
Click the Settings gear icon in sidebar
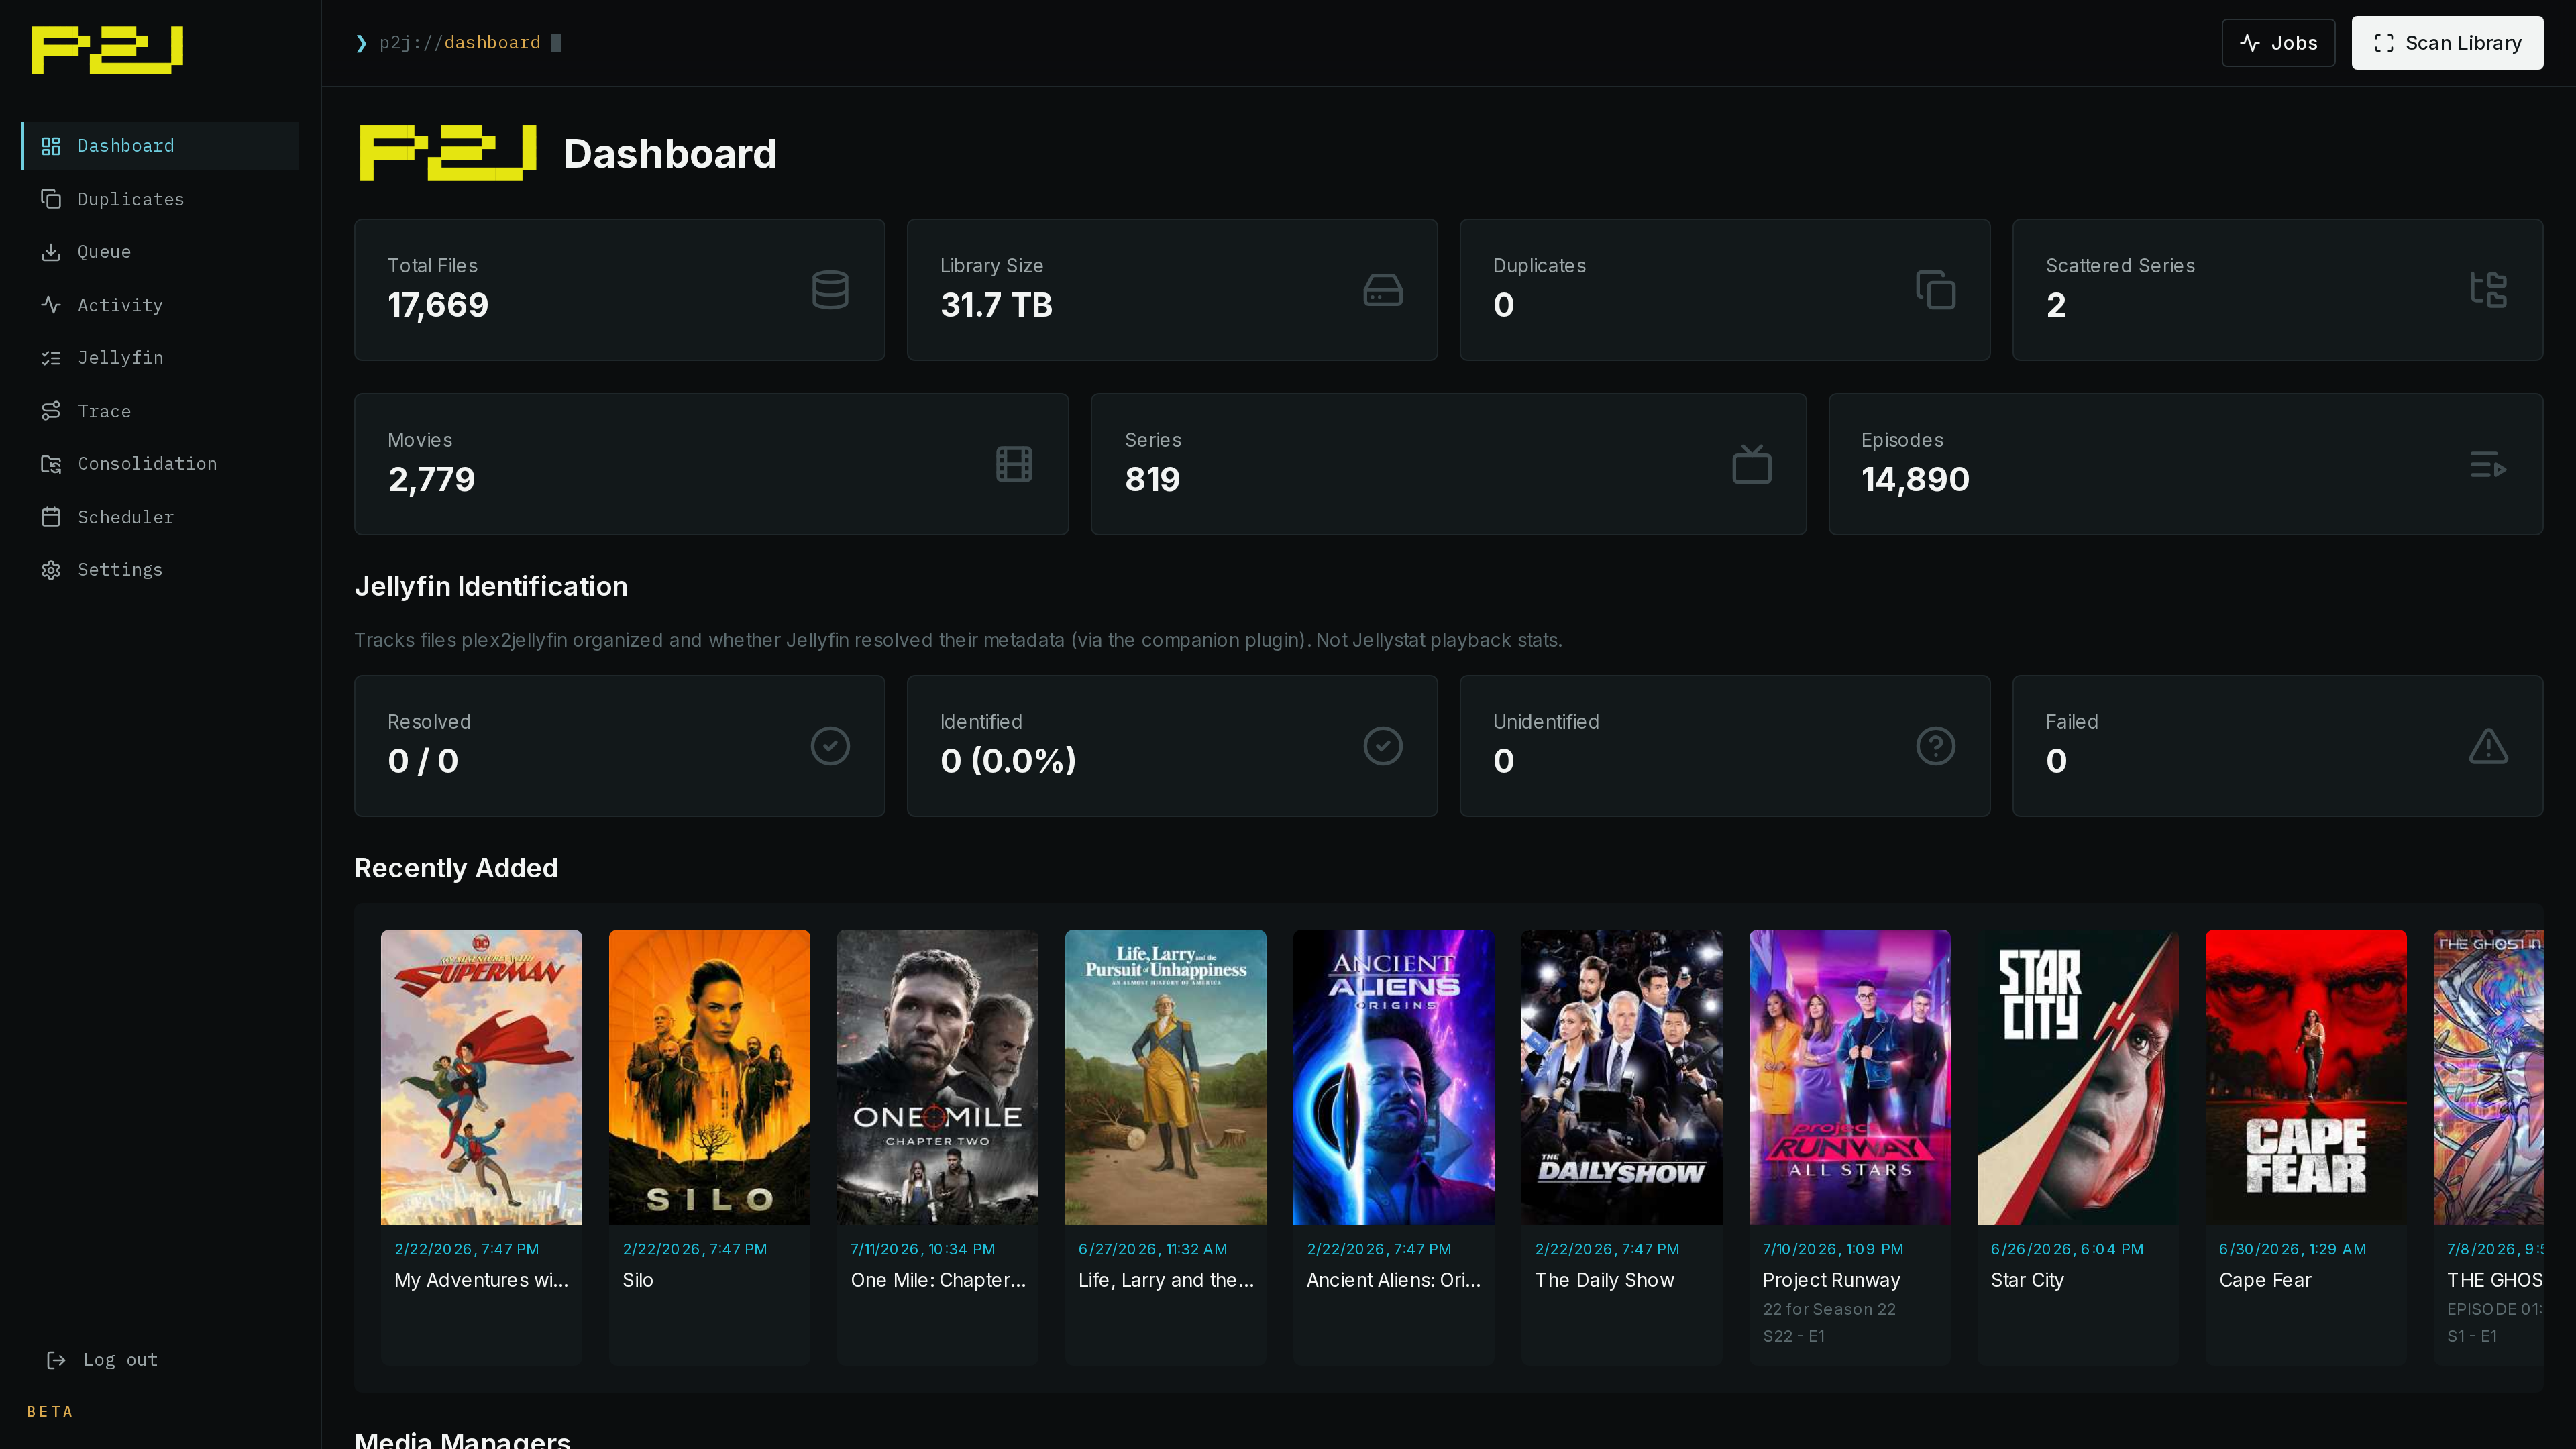[51, 570]
